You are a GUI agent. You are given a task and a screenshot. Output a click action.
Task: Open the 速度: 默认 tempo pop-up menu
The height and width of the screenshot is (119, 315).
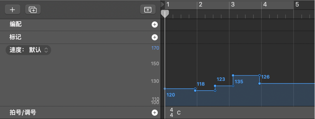[x=28, y=50]
